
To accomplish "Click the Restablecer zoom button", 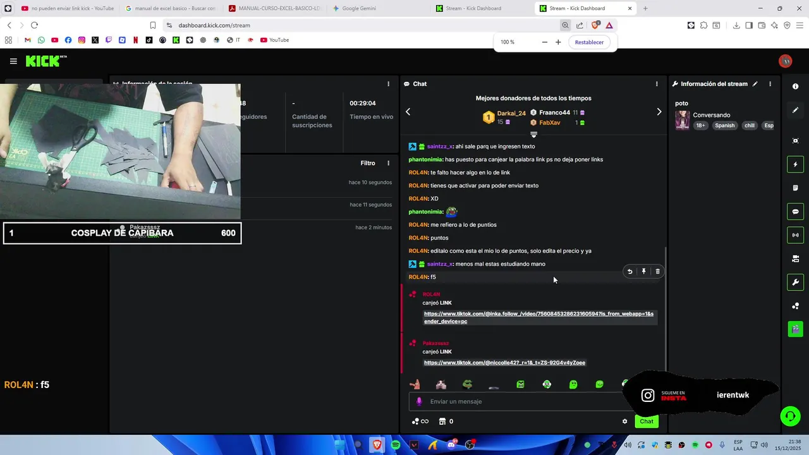I will [589, 42].
